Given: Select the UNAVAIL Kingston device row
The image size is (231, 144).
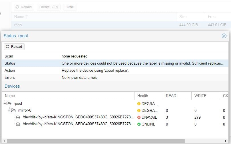Looking at the screenshot, I should (x=115, y=117).
